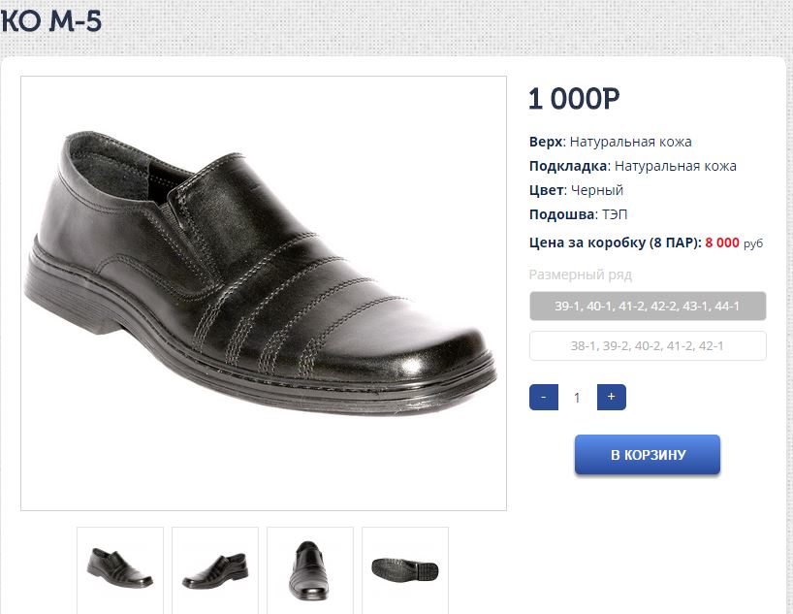This screenshot has width=793, height=614.
Task: Increase quantity with the plus button
Action: (x=612, y=398)
